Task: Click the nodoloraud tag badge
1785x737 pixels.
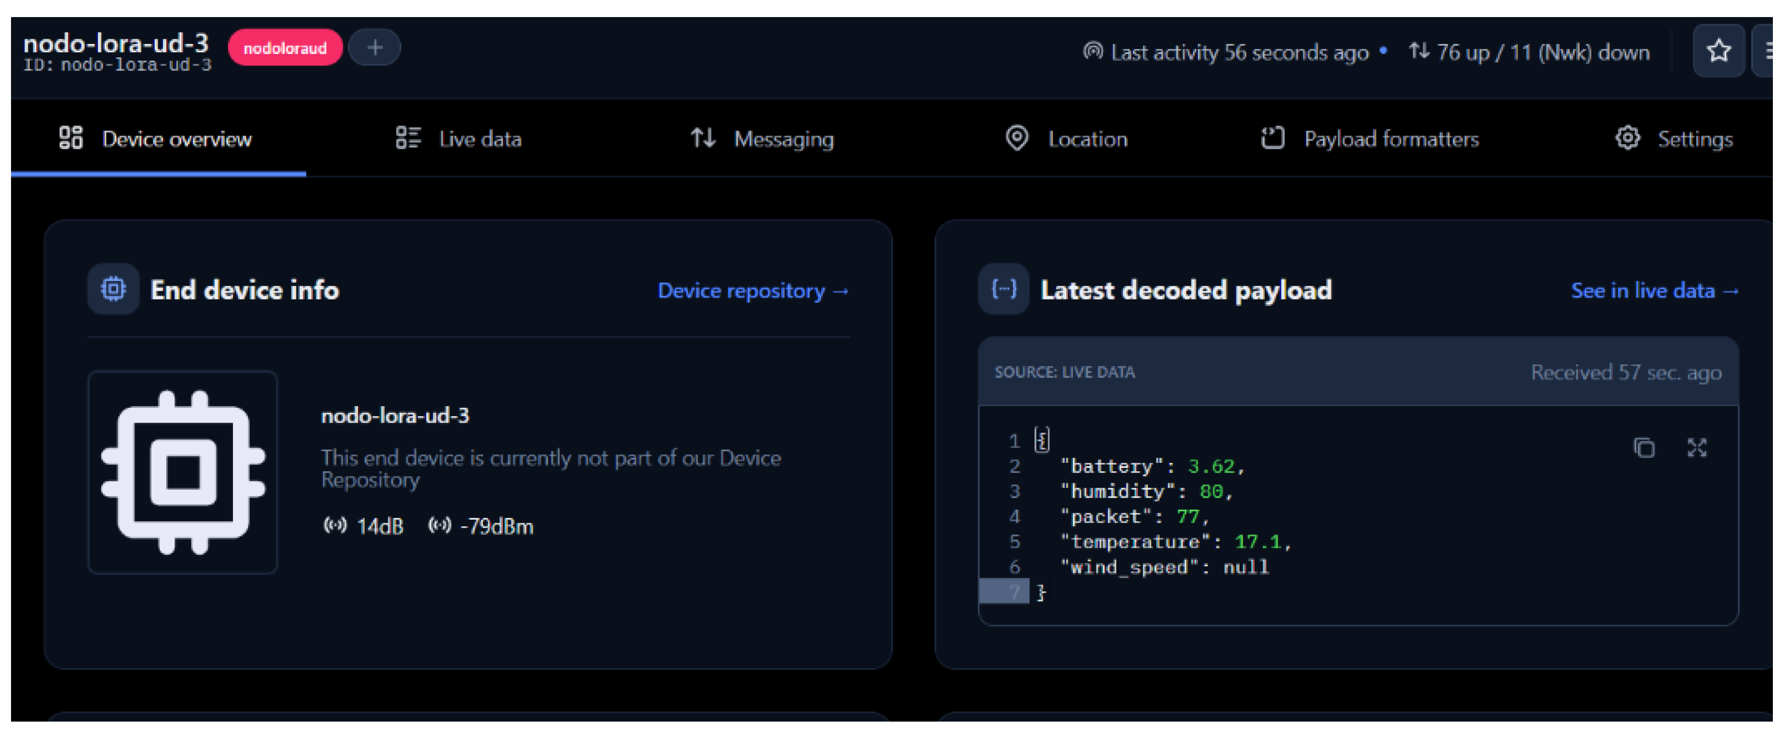Action: [285, 48]
